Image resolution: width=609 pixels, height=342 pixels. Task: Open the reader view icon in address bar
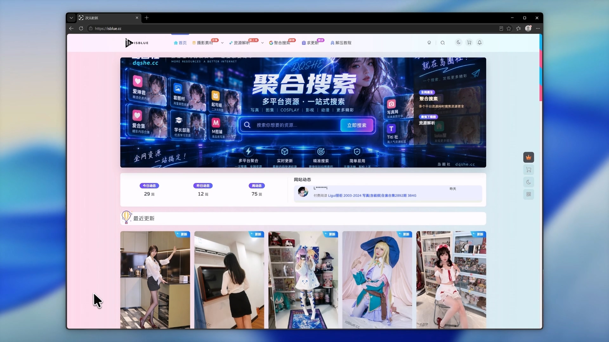pyautogui.click(x=501, y=28)
